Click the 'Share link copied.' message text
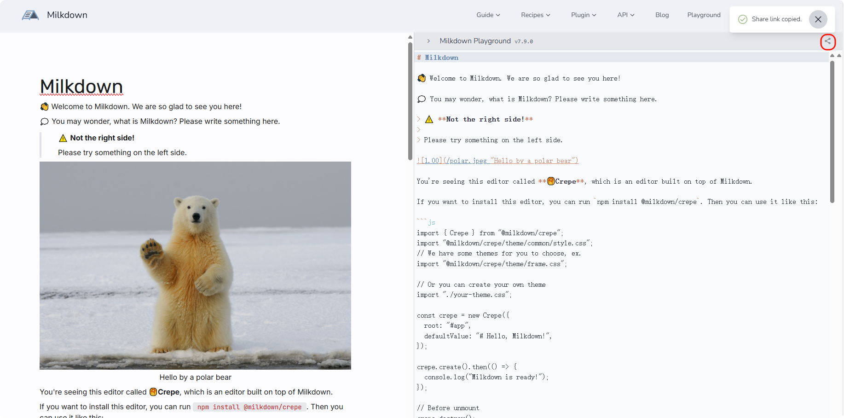 coord(776,19)
